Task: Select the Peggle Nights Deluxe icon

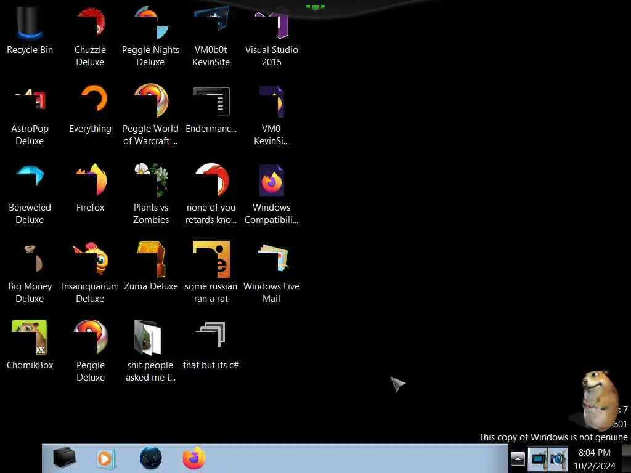Action: pyautogui.click(x=150, y=36)
